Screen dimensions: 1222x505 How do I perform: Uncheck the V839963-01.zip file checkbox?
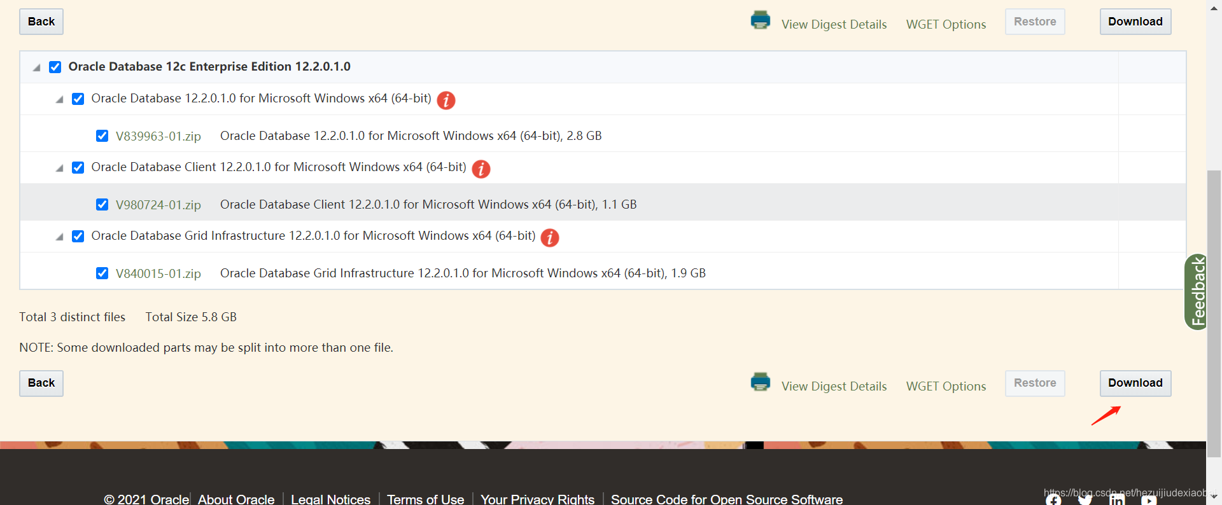102,135
